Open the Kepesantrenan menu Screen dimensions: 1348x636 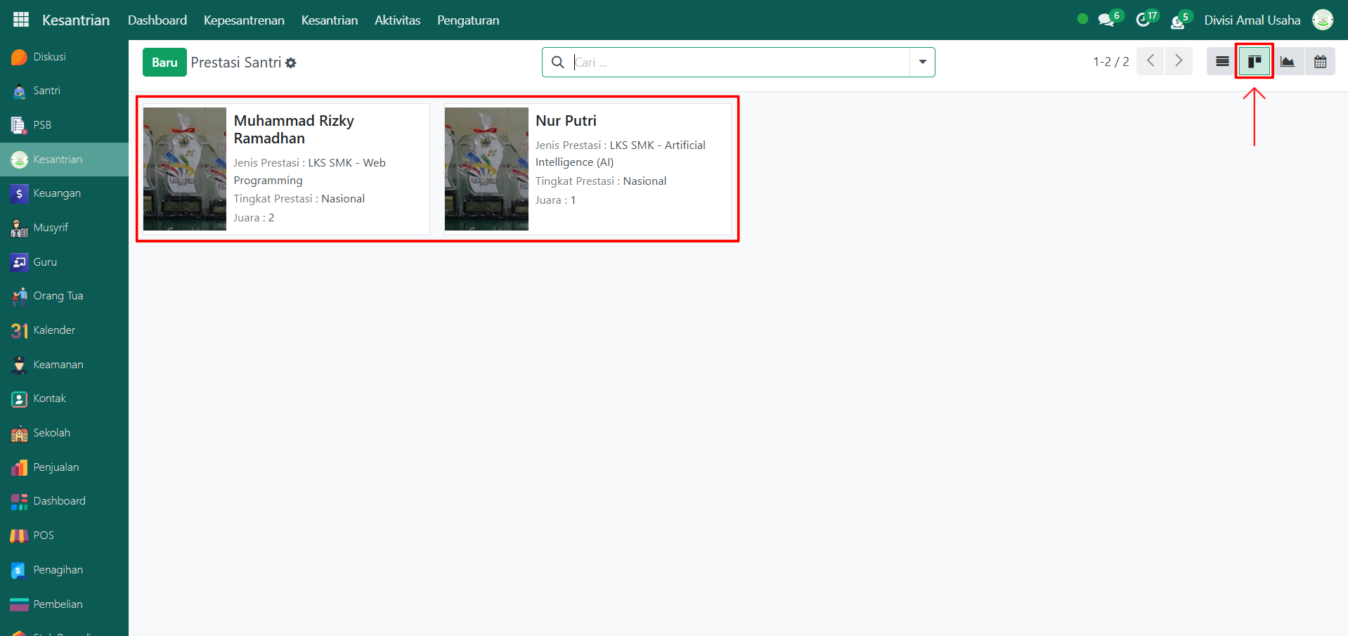click(x=244, y=20)
